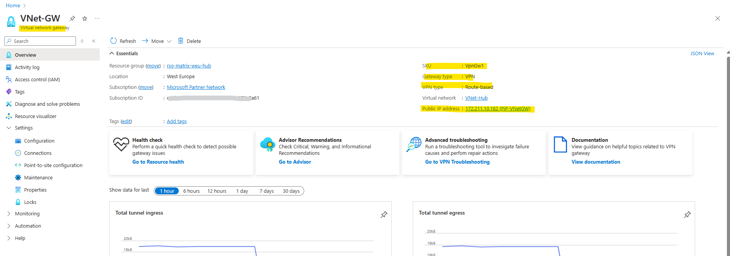Select Overview in the sidebar
The image size is (730, 256).
50,55
